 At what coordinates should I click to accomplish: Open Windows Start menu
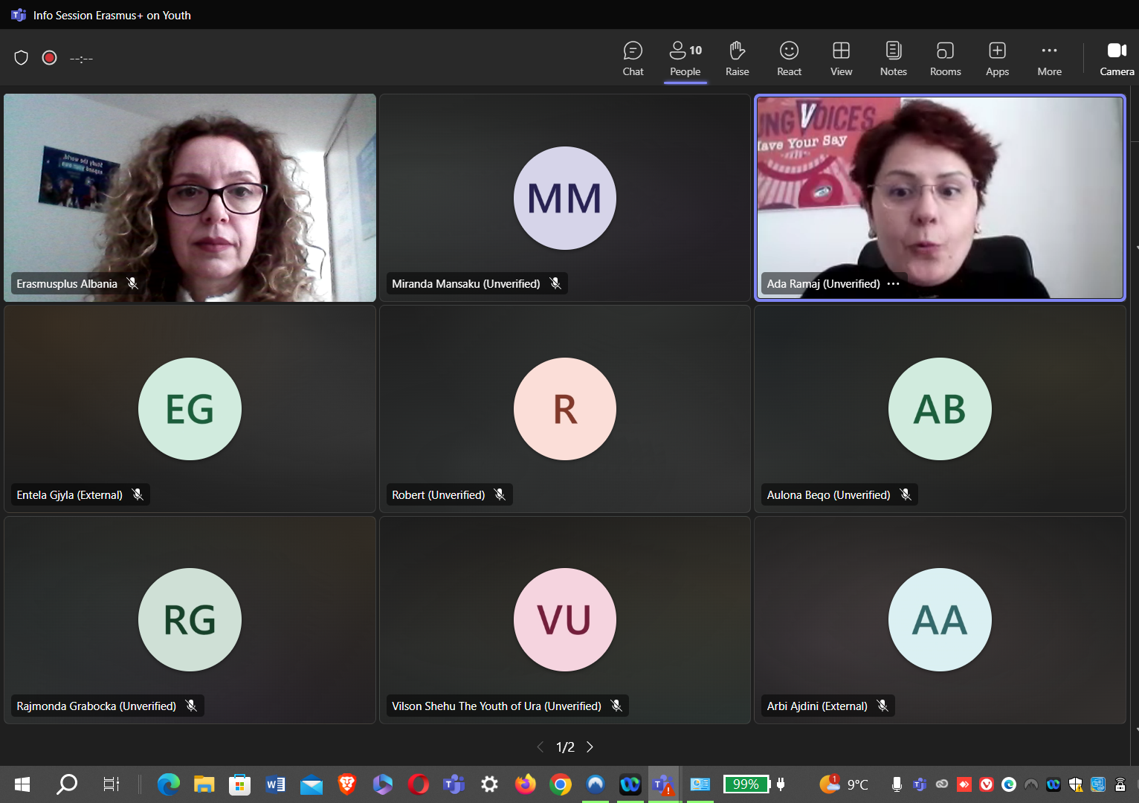(22, 784)
